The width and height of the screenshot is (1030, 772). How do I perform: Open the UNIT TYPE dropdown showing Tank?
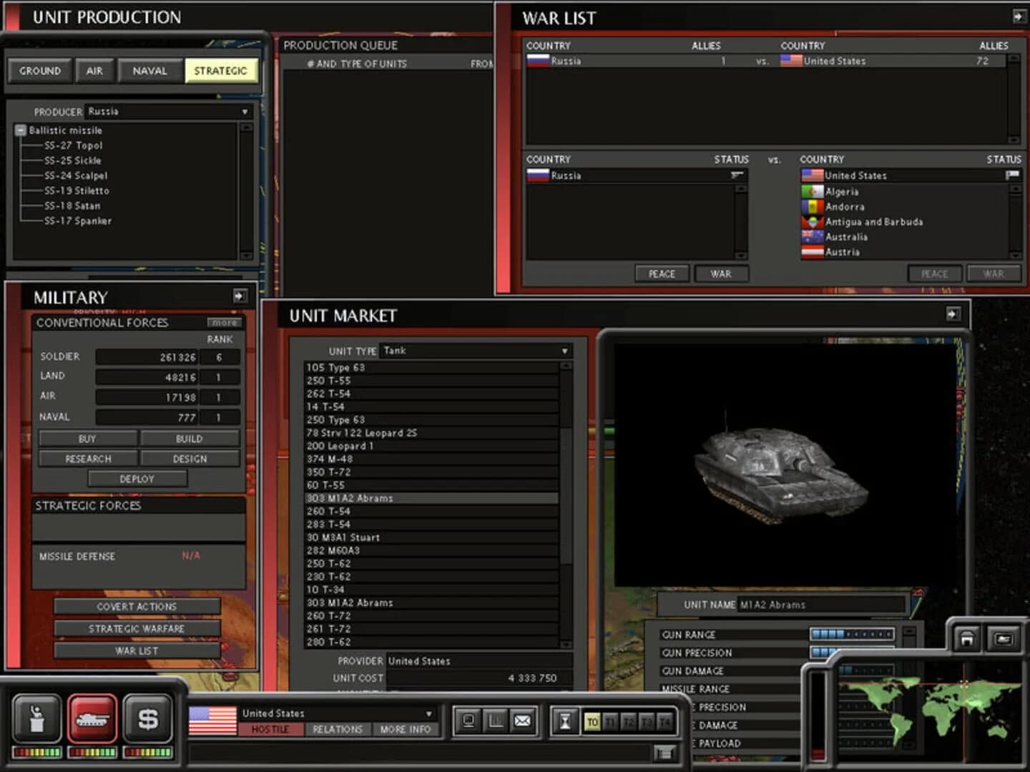click(x=565, y=351)
